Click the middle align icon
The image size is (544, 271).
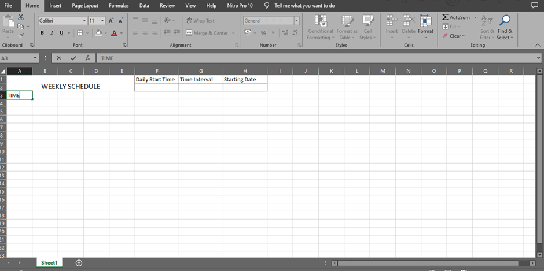(145, 20)
